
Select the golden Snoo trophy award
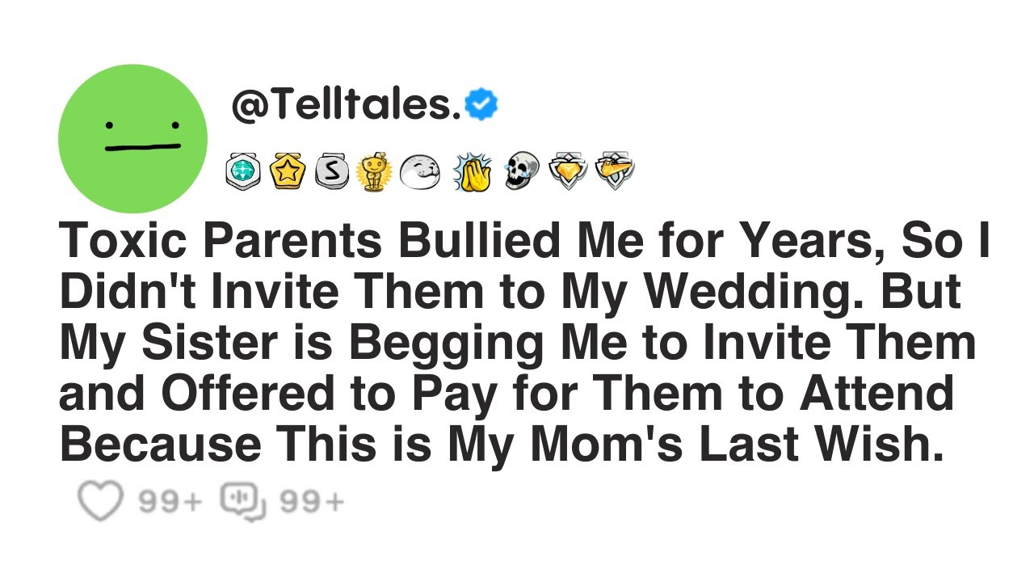click(x=373, y=171)
